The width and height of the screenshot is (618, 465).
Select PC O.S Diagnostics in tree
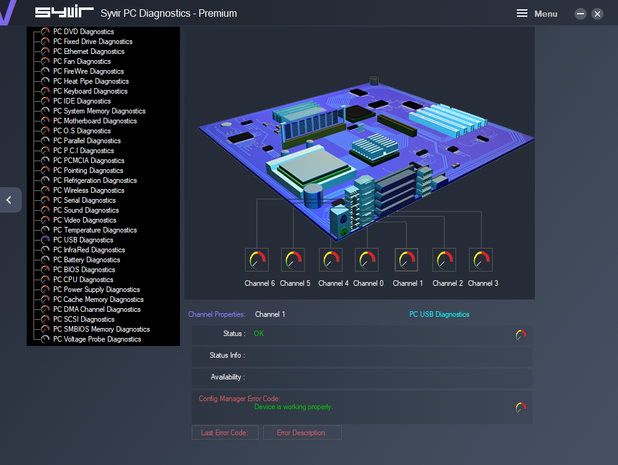pyautogui.click(x=82, y=131)
